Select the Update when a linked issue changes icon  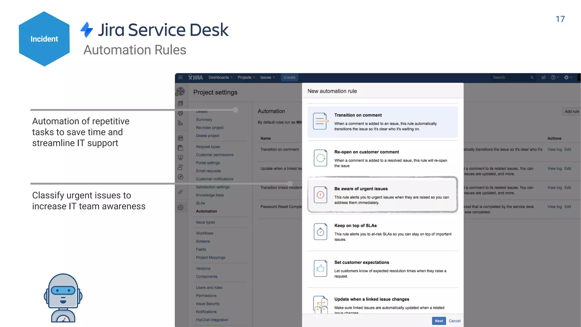click(321, 305)
